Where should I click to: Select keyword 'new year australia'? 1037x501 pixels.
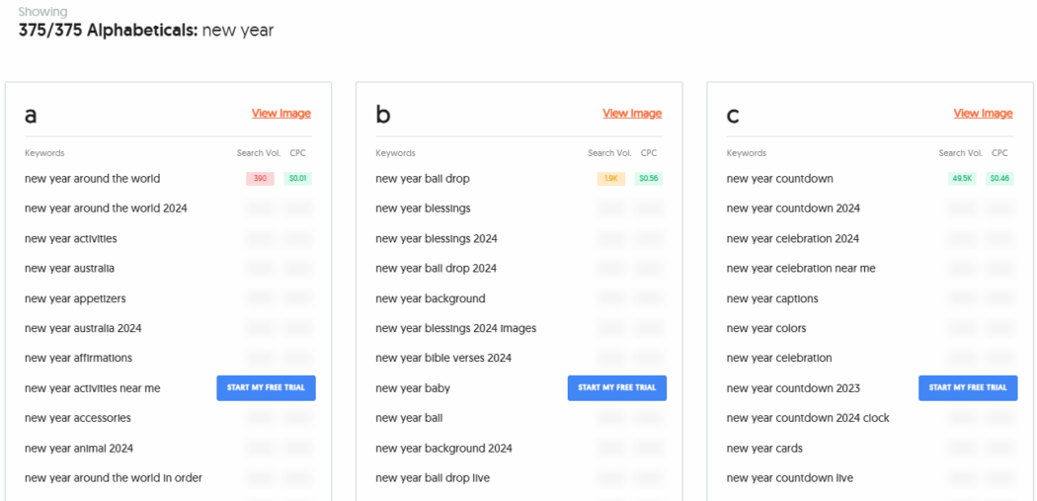click(x=69, y=269)
